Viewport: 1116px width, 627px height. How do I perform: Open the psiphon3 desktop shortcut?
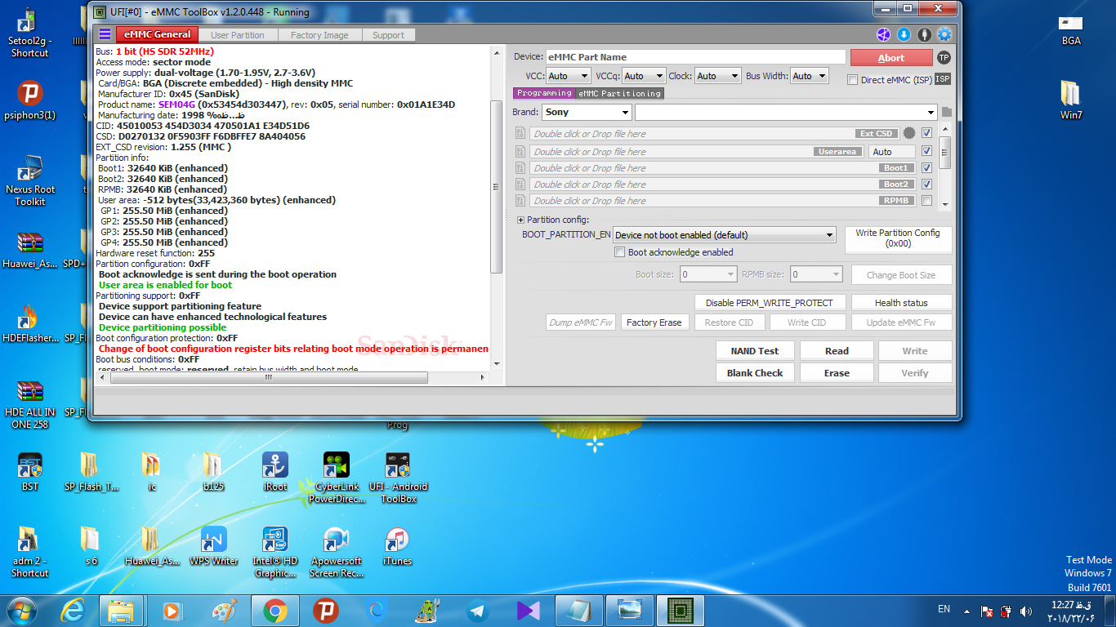30,100
